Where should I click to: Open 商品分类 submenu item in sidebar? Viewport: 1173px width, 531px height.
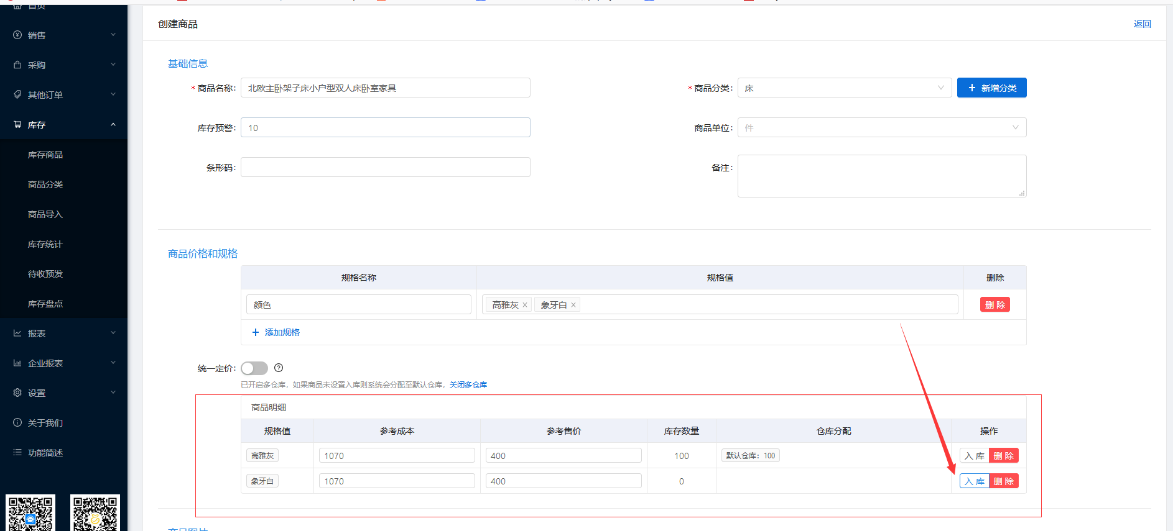click(x=45, y=184)
